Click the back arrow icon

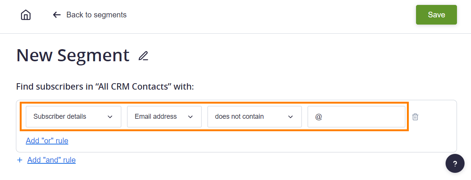[x=57, y=15]
